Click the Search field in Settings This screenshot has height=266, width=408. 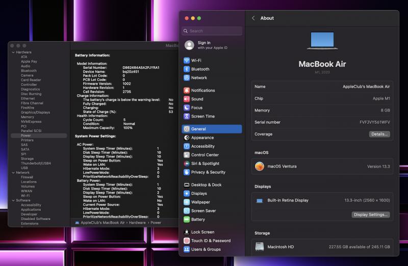(212, 31)
